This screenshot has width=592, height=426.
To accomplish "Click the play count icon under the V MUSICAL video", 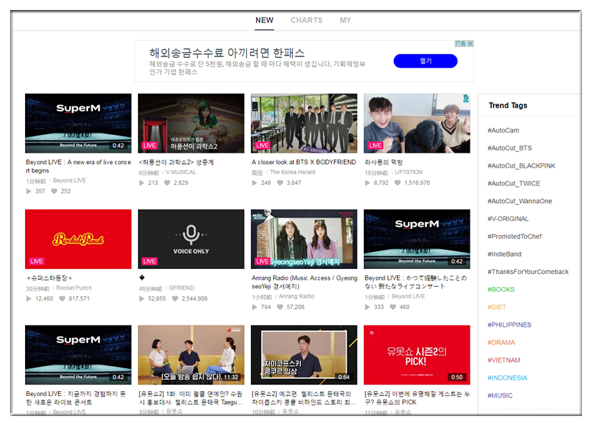I will (x=142, y=183).
